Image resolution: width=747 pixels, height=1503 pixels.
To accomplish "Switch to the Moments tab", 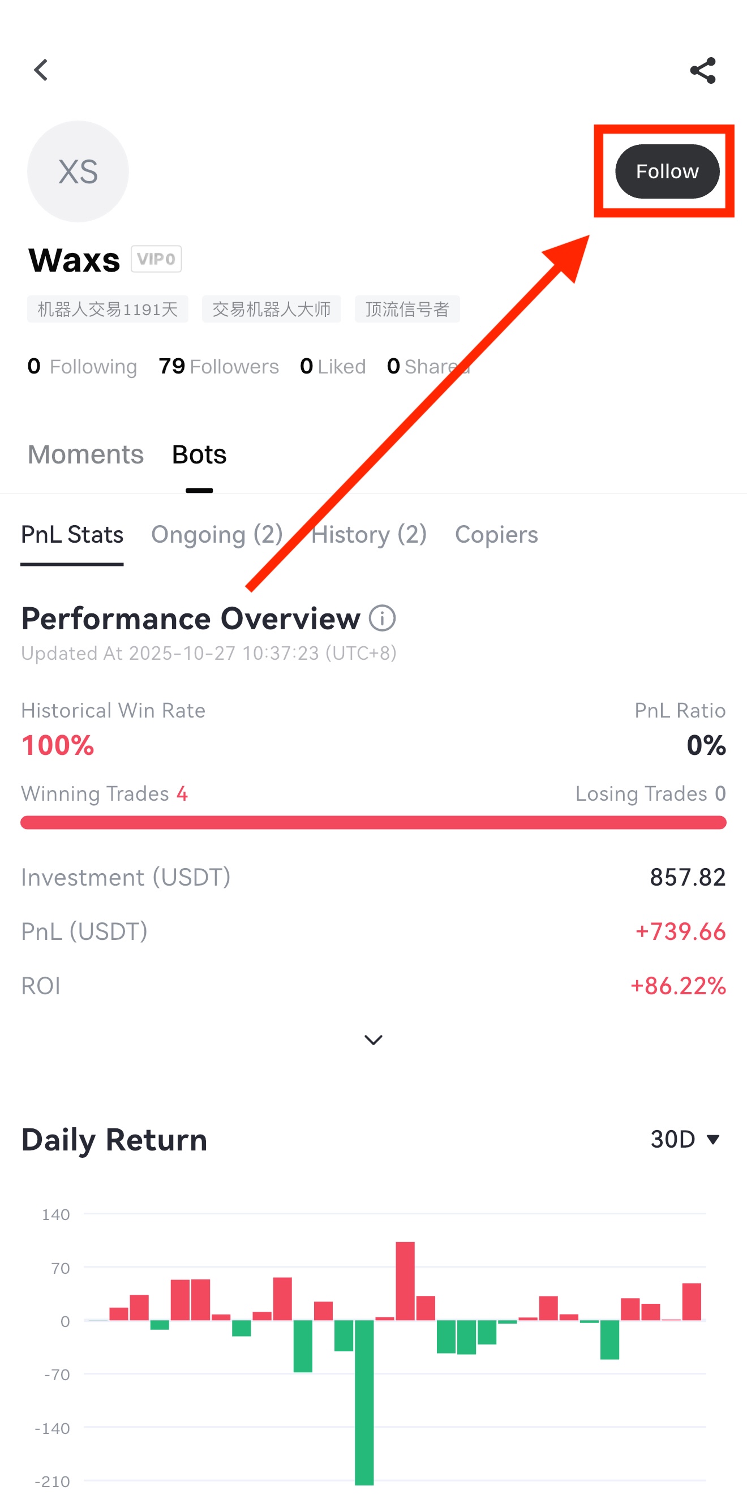I will click(86, 454).
